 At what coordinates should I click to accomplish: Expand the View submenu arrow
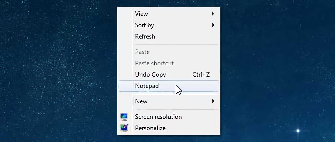click(213, 14)
